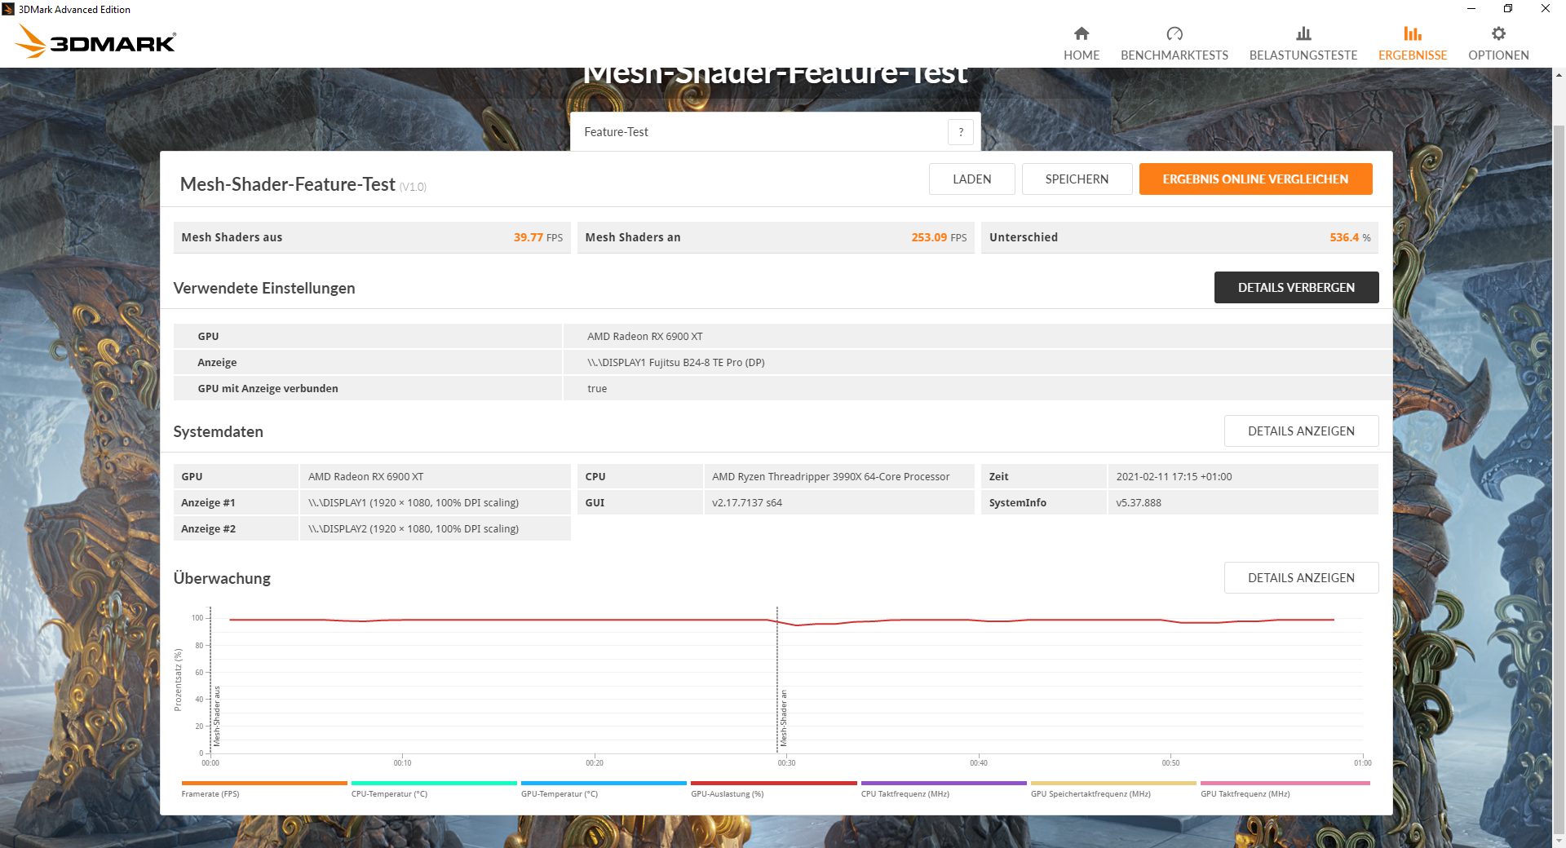Restore down the 3DMark window

point(1508,9)
